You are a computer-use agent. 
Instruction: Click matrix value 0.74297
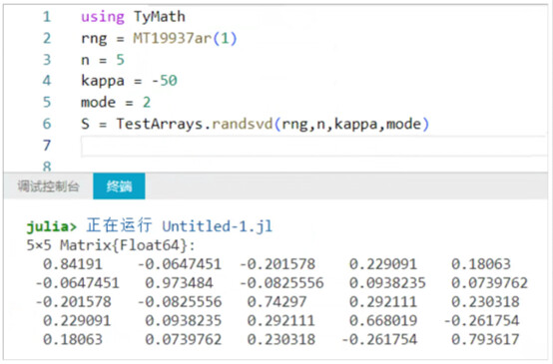click(276, 302)
